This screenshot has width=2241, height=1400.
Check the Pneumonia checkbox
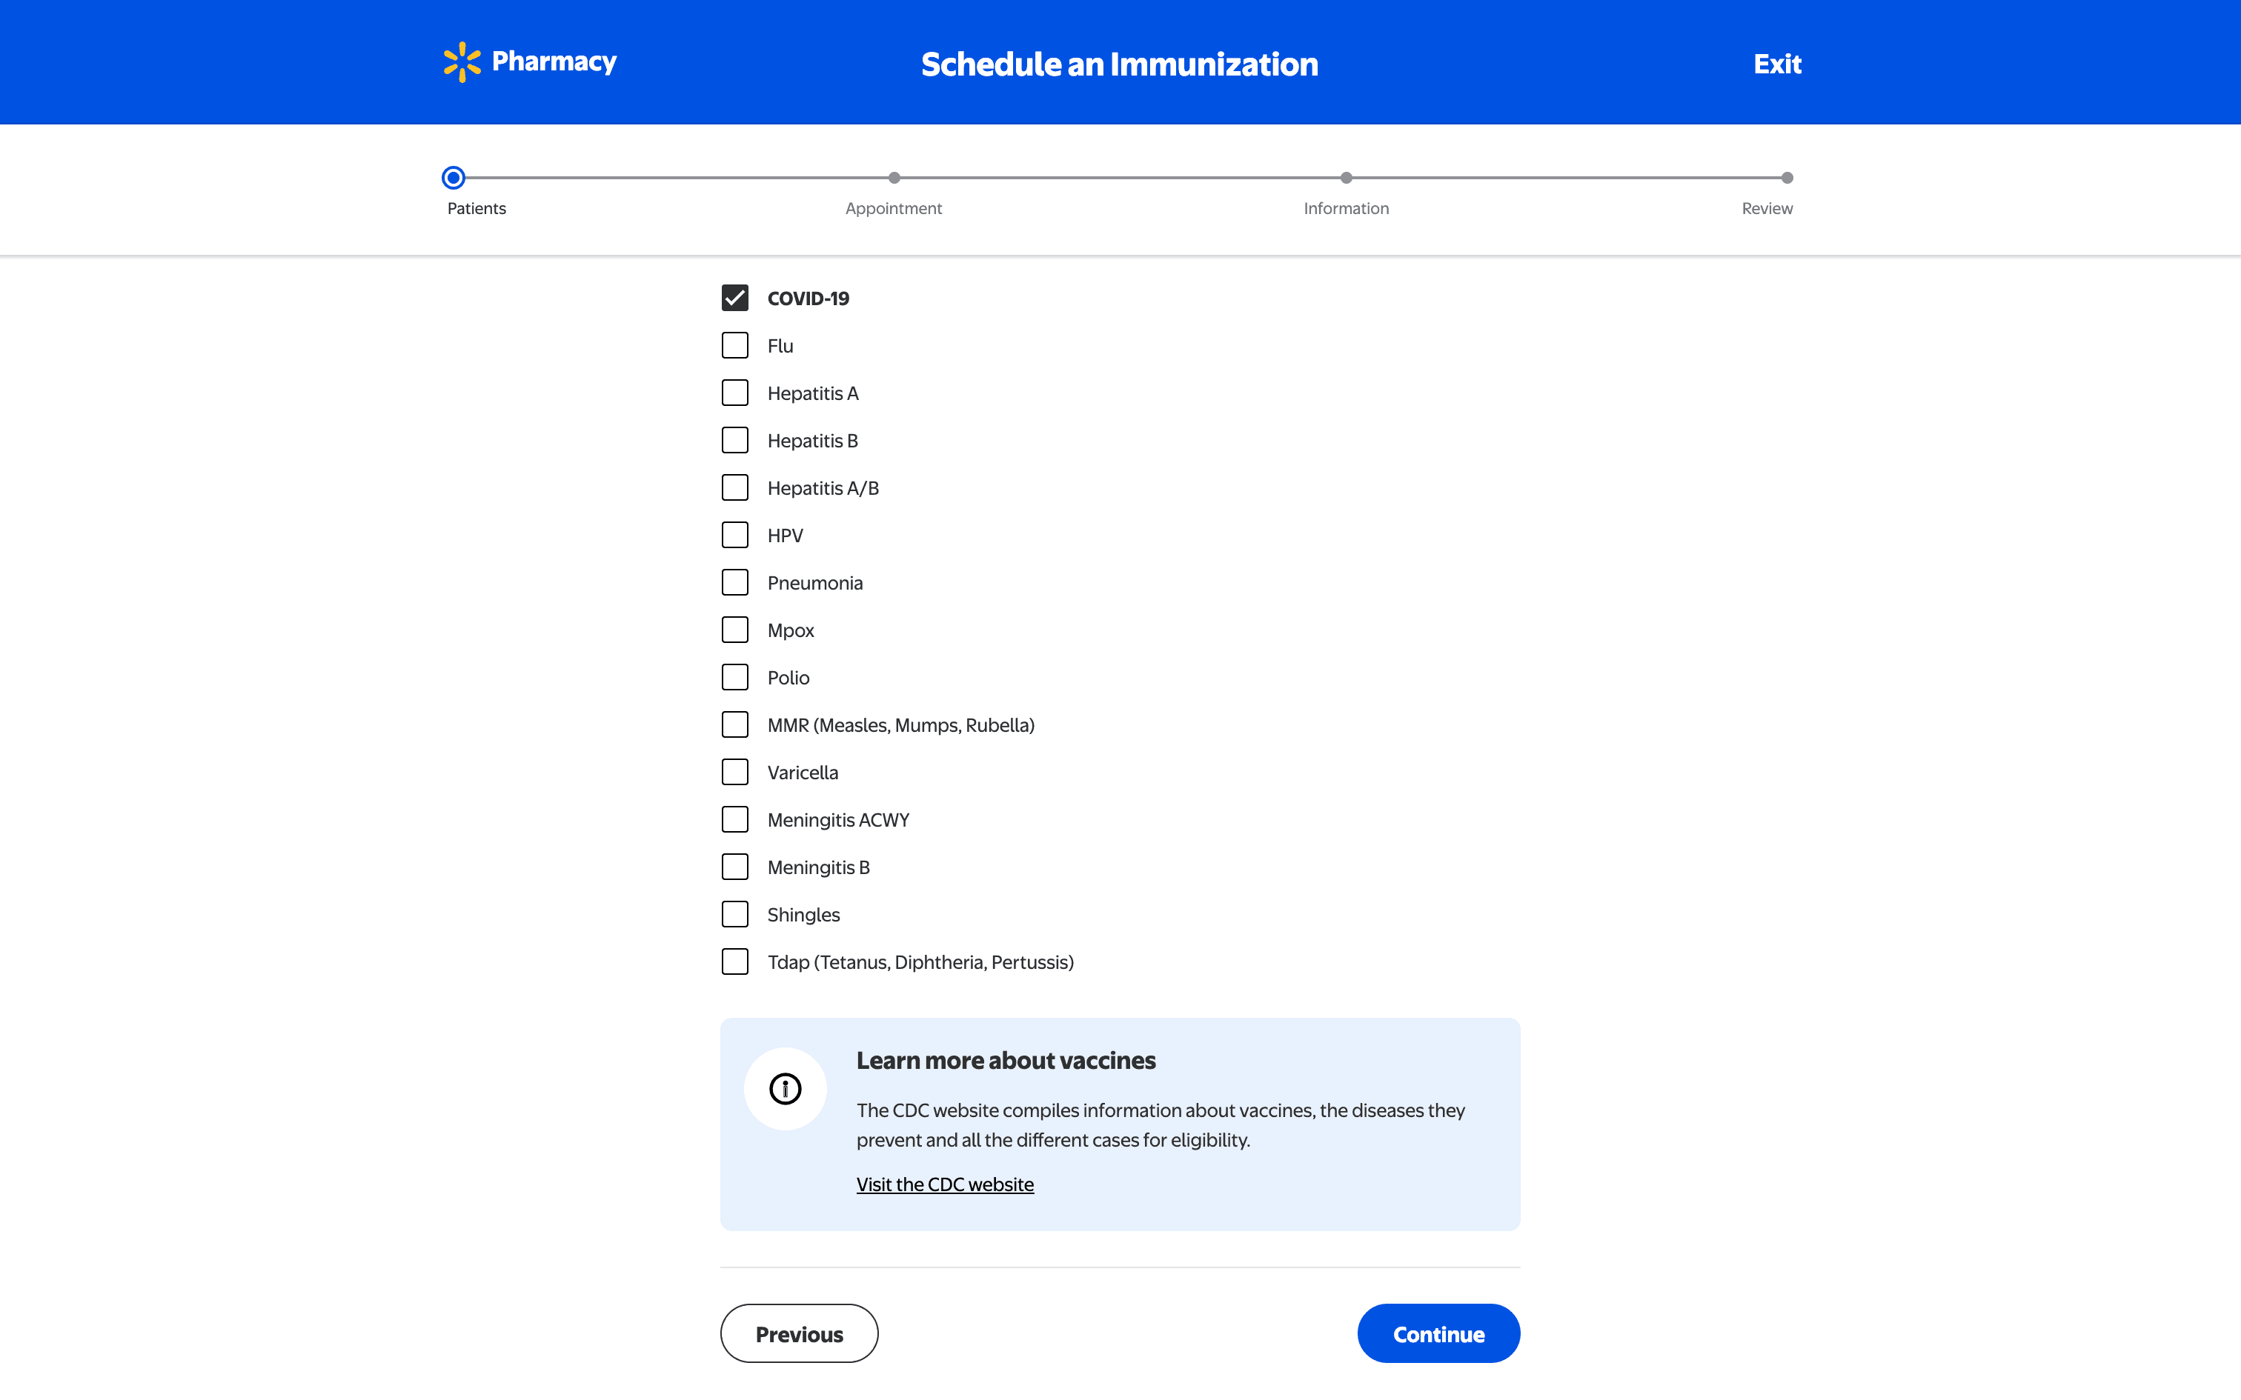[734, 582]
